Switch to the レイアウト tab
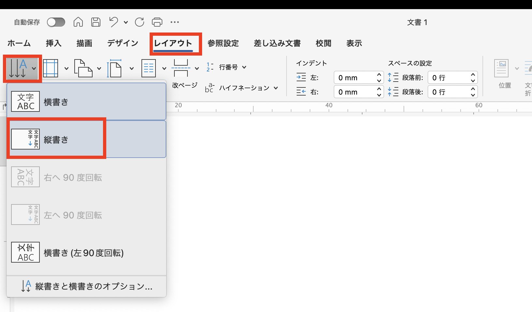532x312 pixels. pyautogui.click(x=173, y=43)
